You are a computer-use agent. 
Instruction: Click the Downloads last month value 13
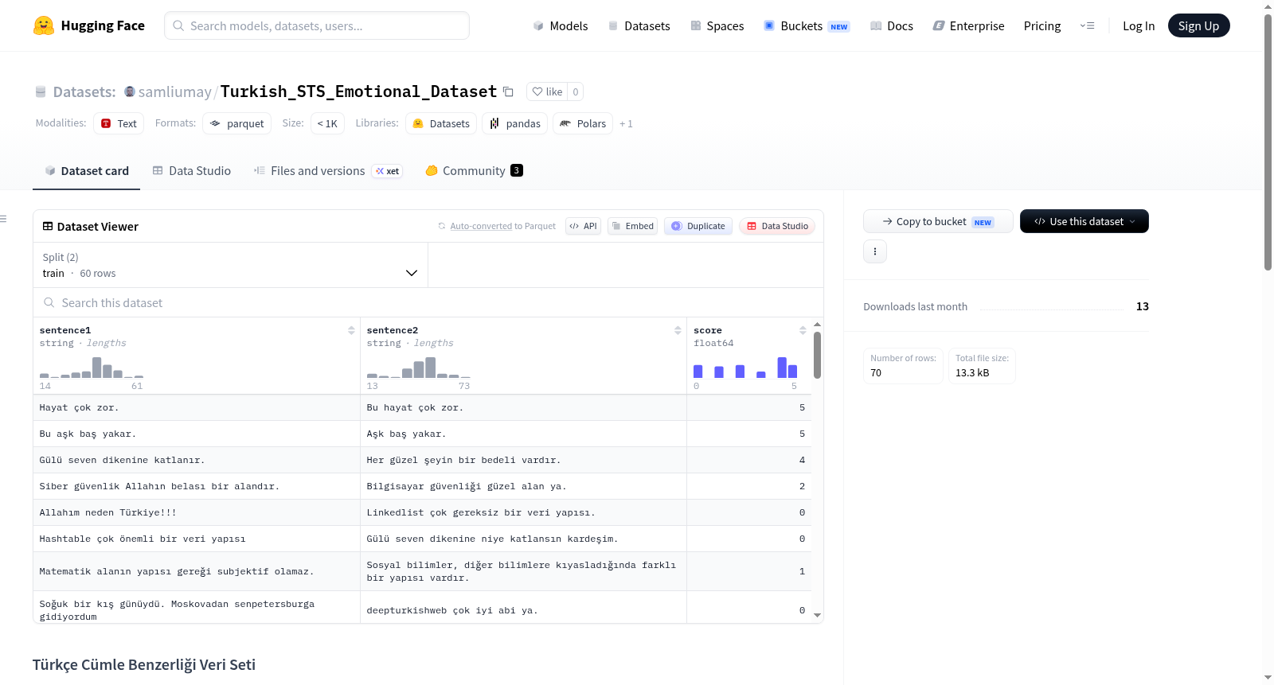point(1143,306)
